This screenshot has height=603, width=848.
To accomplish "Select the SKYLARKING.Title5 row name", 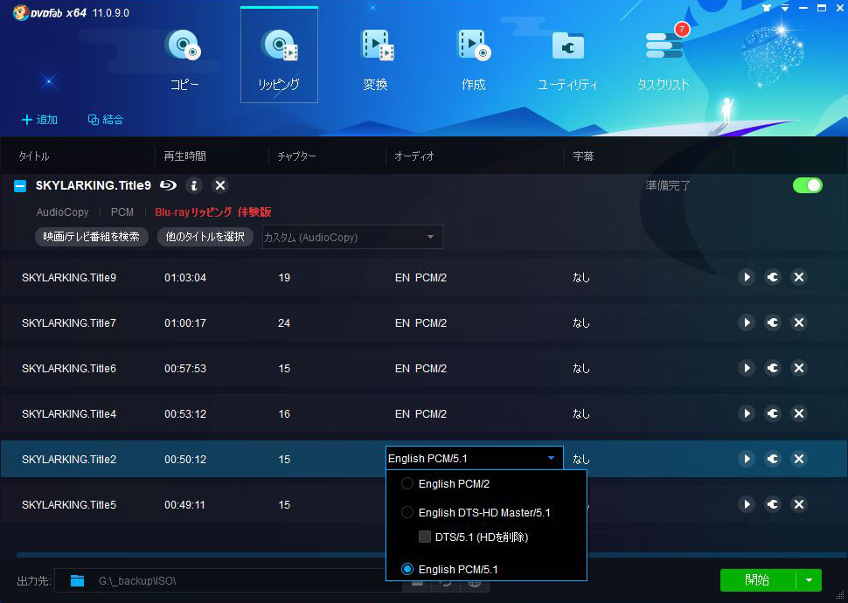I will coord(69,504).
